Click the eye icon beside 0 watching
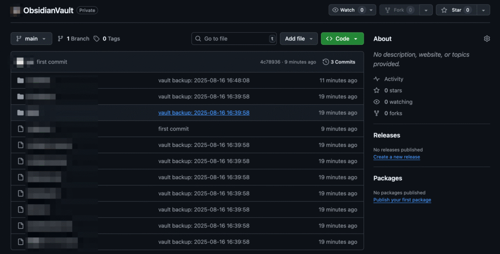Image resolution: width=500 pixels, height=254 pixels. coord(376,102)
